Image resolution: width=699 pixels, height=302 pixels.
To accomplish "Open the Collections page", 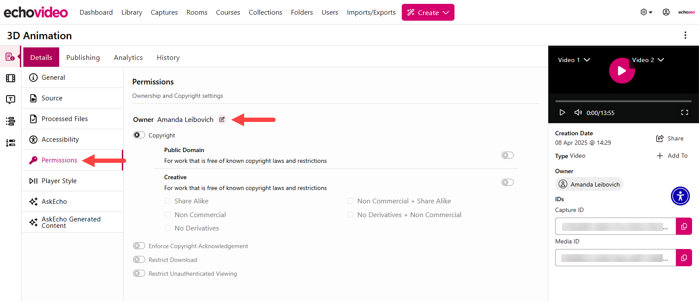I will (265, 12).
